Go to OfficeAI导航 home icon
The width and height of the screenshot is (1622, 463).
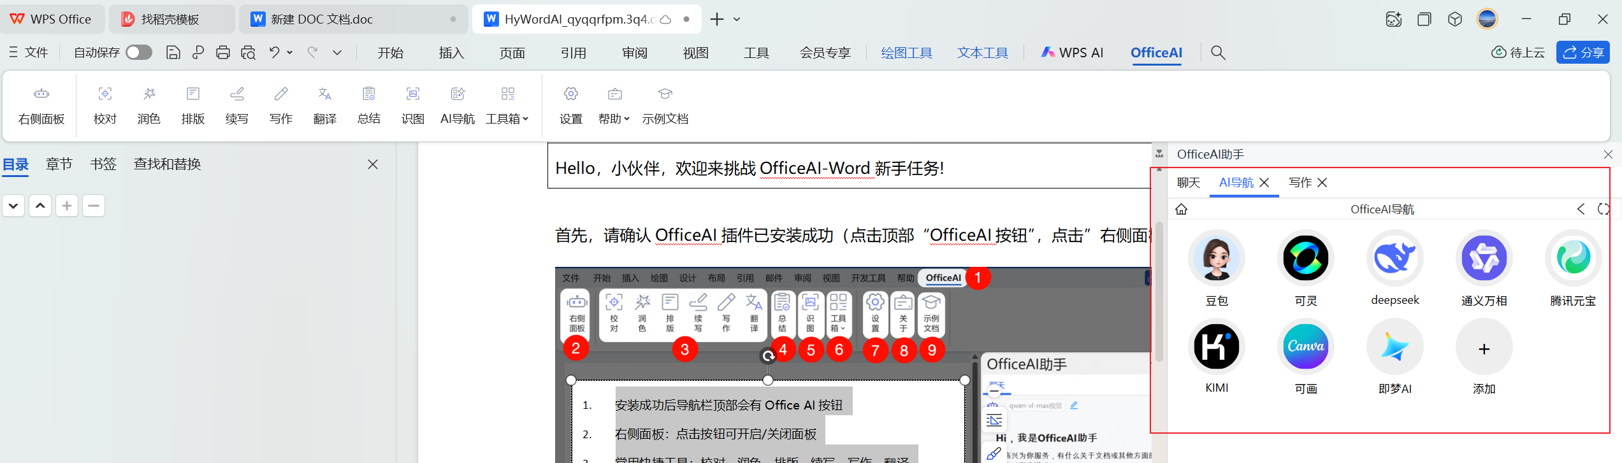pos(1182,209)
